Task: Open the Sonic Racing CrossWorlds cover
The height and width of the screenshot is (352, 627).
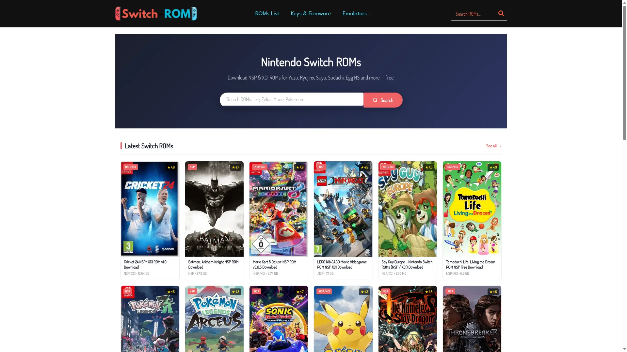Action: pos(279,319)
